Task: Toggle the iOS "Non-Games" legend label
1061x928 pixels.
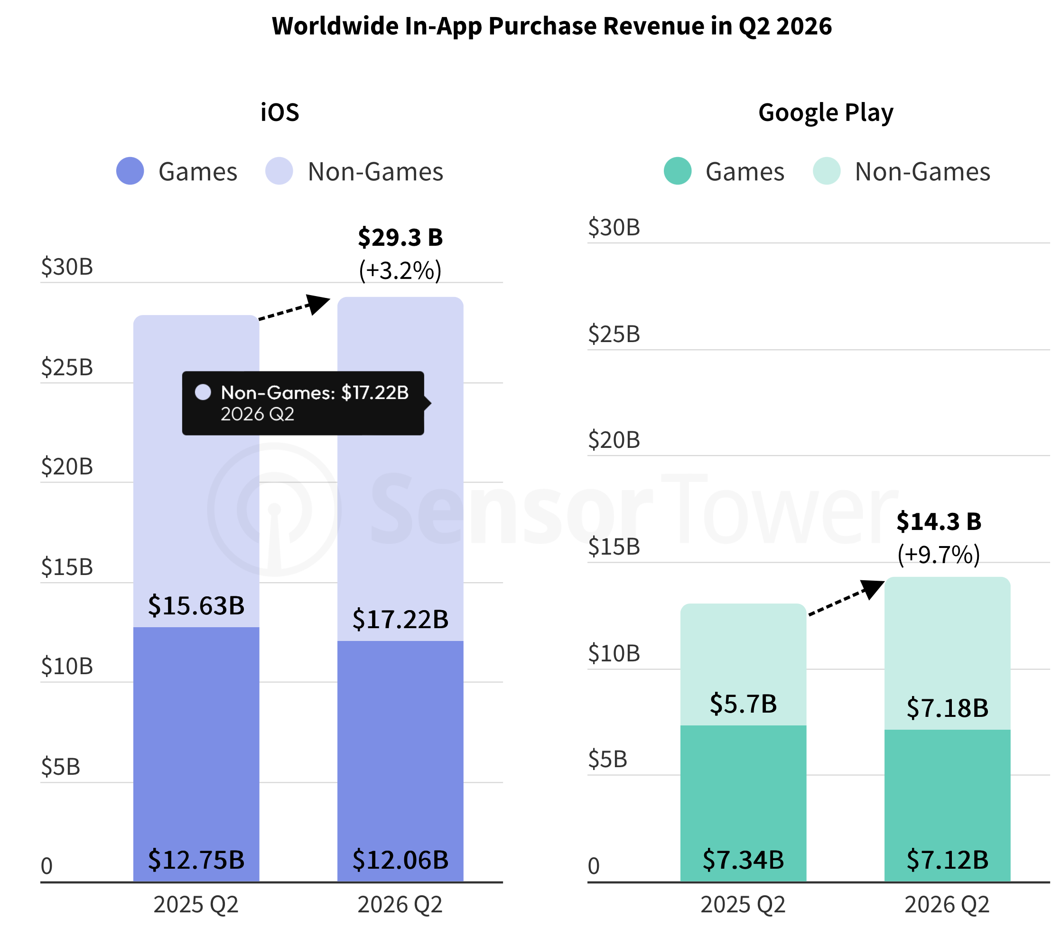Action: click(x=375, y=171)
